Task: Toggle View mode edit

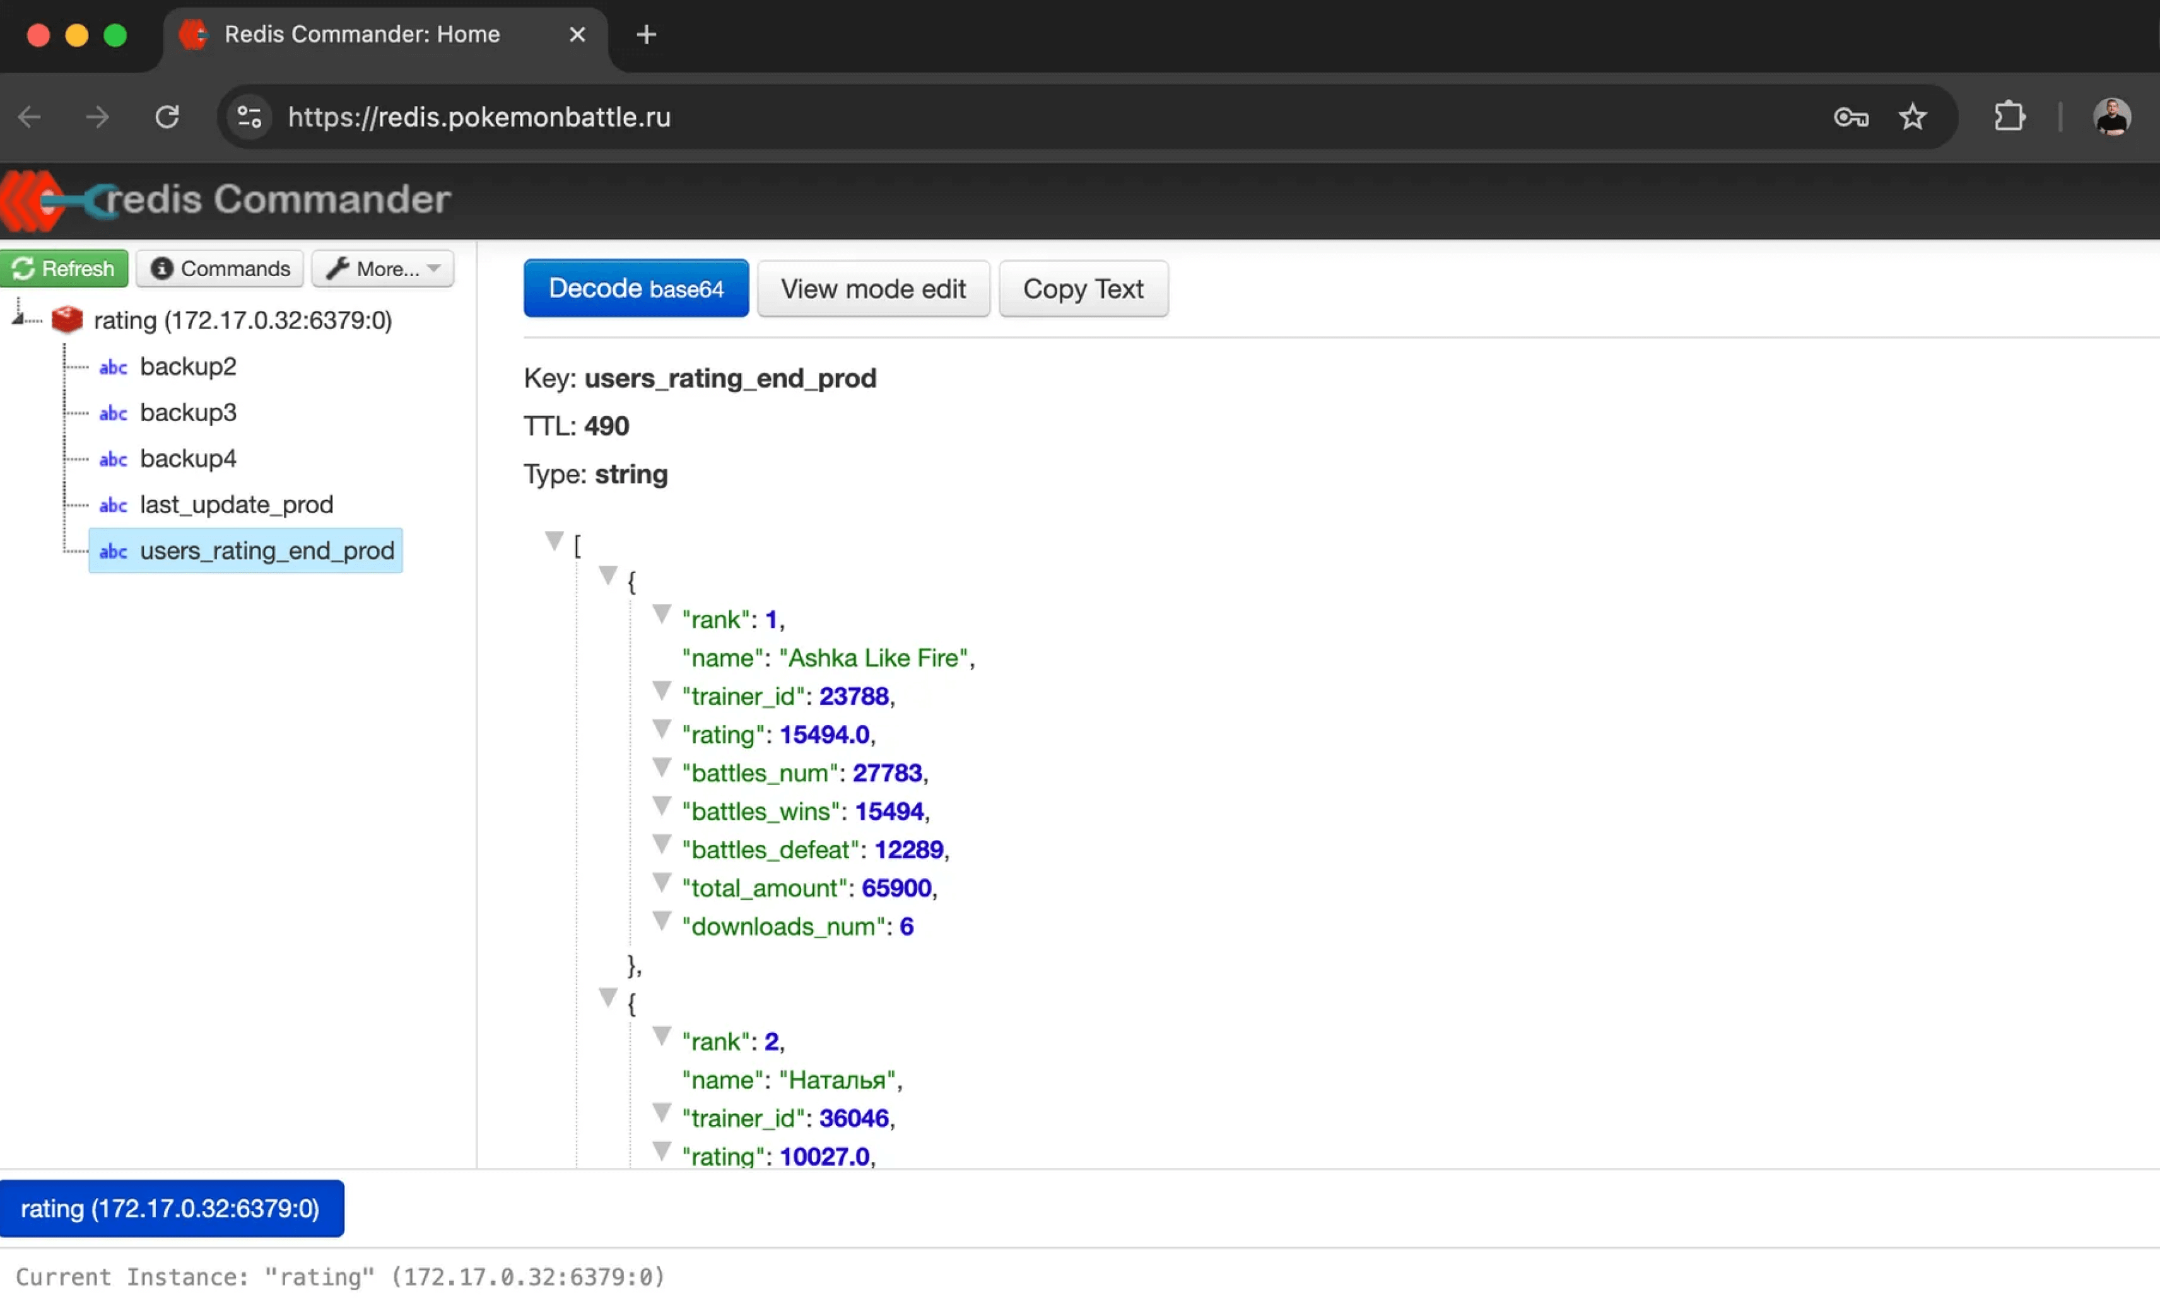Action: (873, 289)
